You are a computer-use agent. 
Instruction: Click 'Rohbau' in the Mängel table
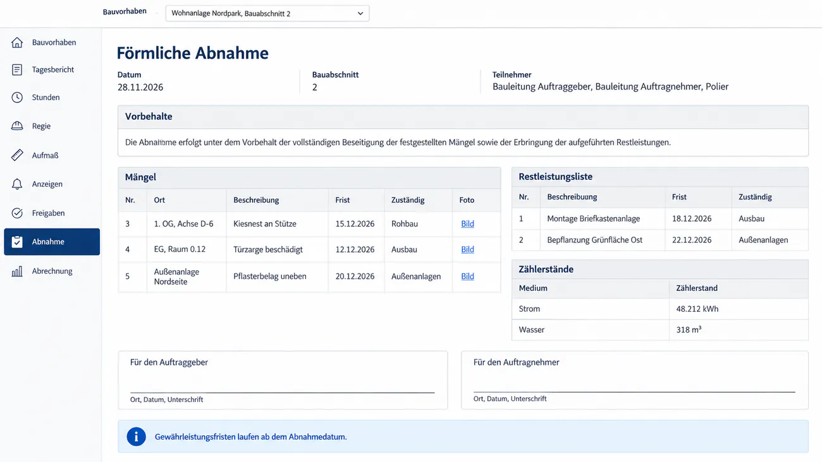tap(405, 224)
